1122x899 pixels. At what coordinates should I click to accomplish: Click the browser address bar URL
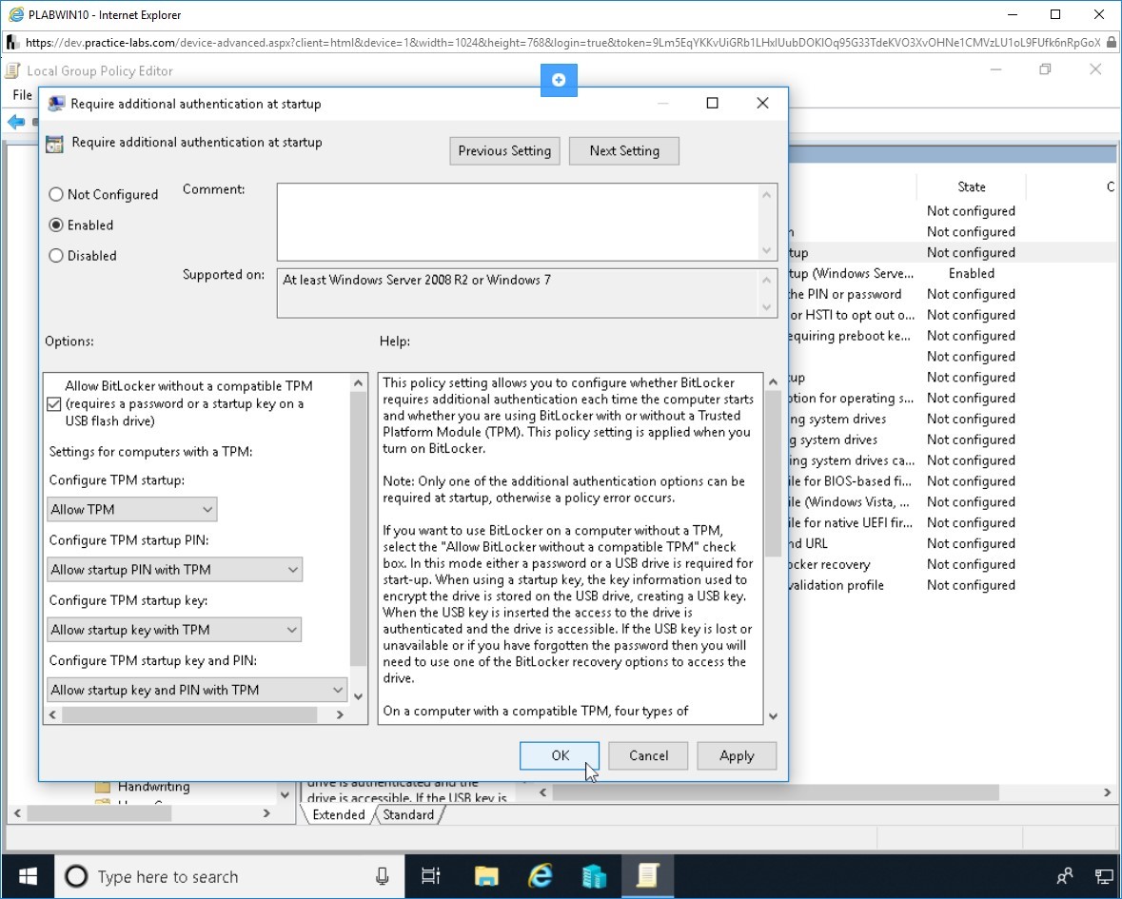562,42
